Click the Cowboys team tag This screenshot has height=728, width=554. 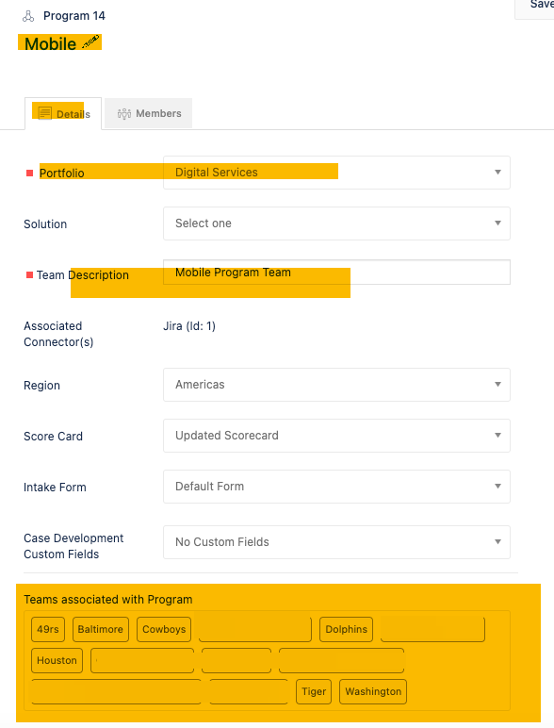point(164,630)
